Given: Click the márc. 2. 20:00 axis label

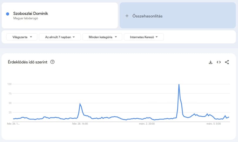Looking at the screenshot, I should (147, 124).
